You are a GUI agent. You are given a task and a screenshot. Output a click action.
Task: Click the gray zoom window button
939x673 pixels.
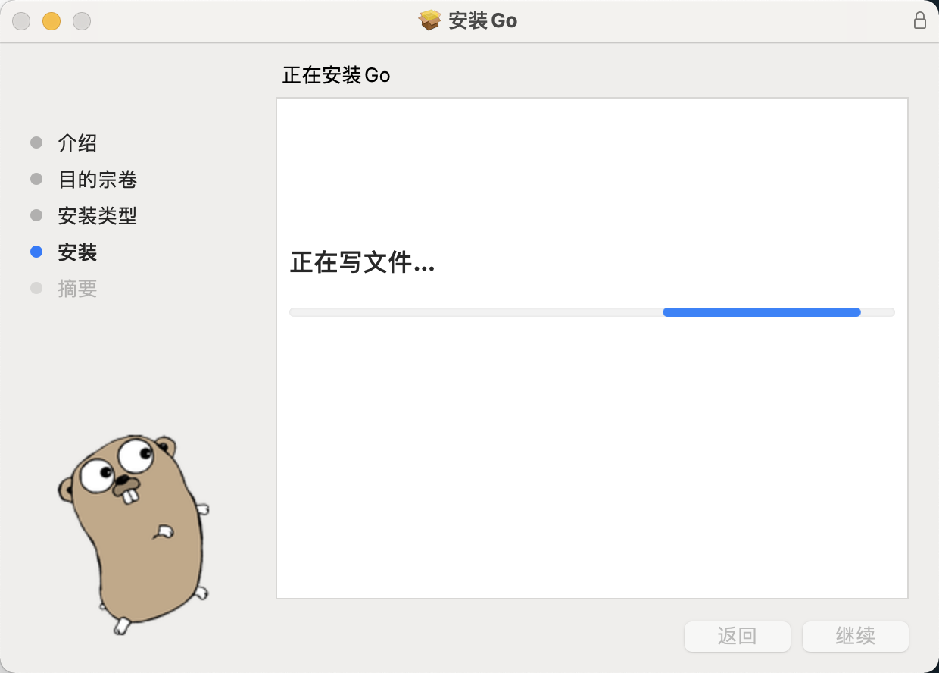(82, 21)
